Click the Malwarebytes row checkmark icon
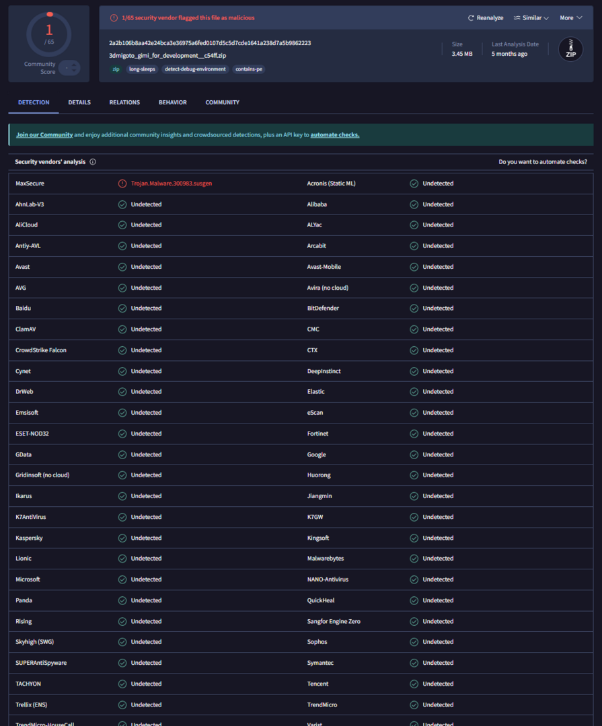The width and height of the screenshot is (602, 726). click(414, 559)
